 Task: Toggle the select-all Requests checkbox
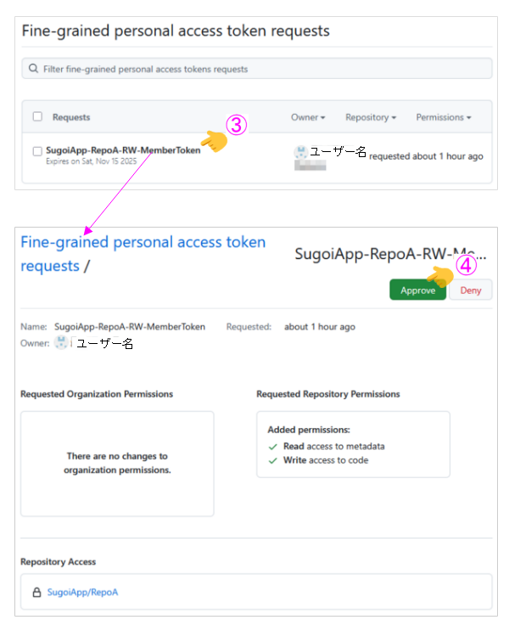pyautogui.click(x=37, y=117)
